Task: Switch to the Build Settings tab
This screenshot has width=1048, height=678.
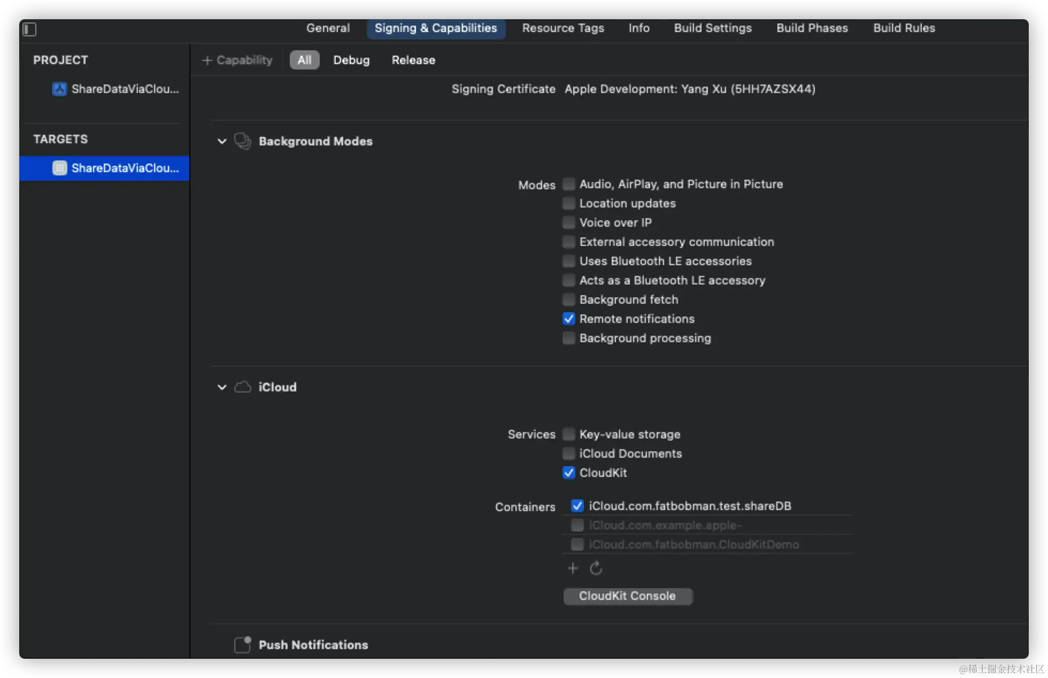Action: coord(713,28)
